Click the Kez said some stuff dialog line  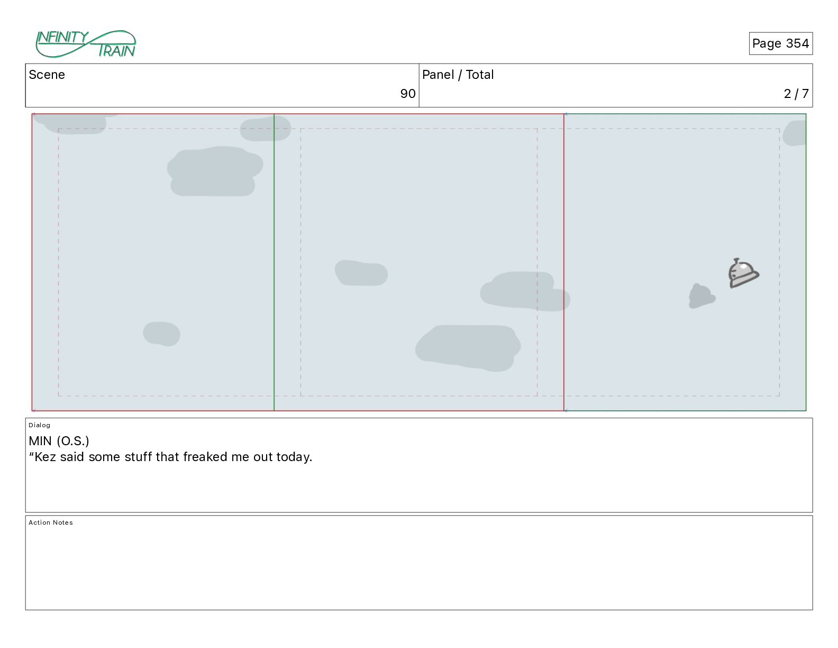pos(170,457)
